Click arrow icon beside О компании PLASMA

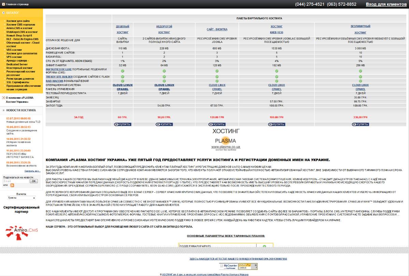tap(3, 98)
